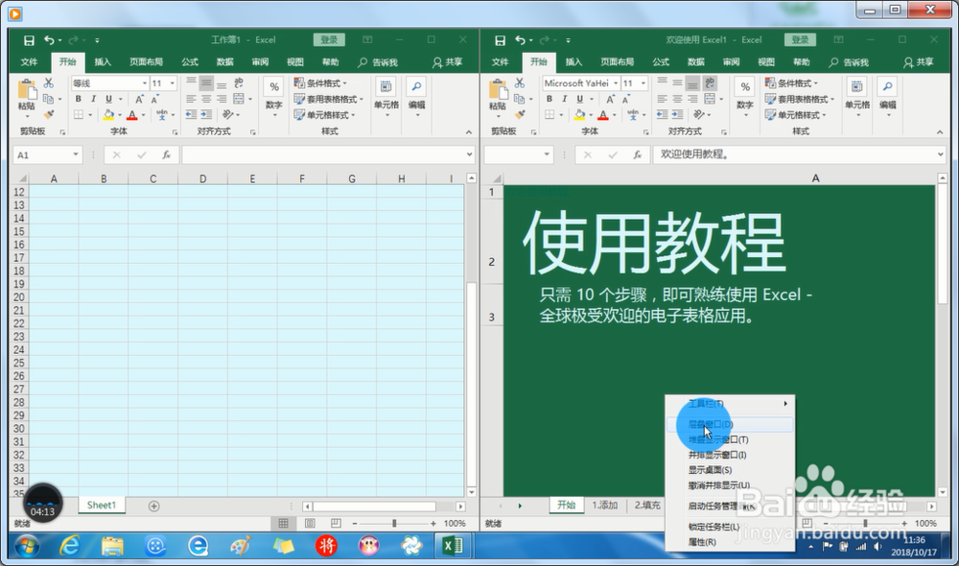Click the Save icon in the 工作簿1 window

click(29, 40)
